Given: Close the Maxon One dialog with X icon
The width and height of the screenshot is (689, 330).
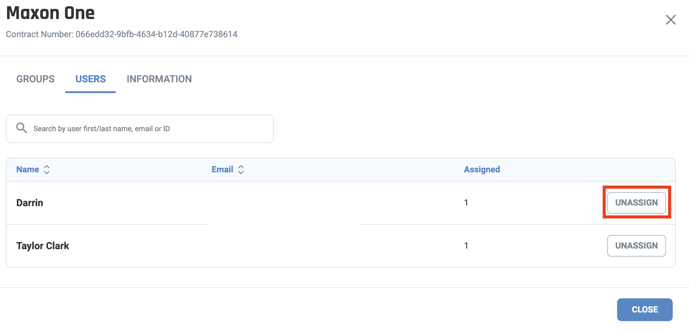Looking at the screenshot, I should (x=671, y=20).
